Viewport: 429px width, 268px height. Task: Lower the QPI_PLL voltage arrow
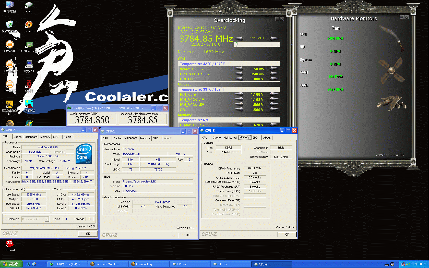point(239,79)
